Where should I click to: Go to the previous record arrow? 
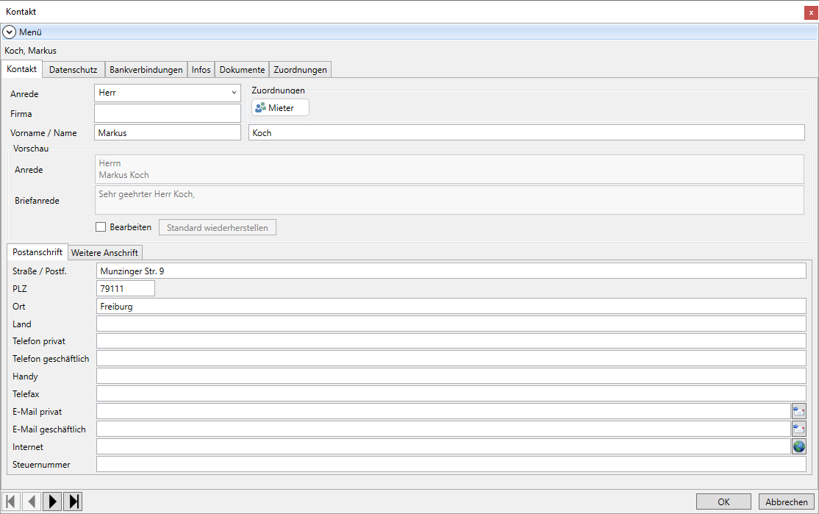point(32,501)
